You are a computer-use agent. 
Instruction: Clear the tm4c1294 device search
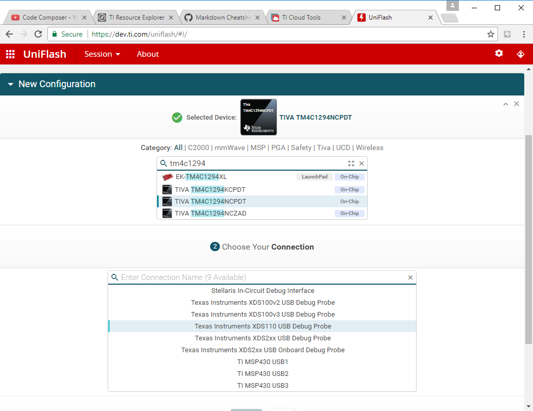362,163
